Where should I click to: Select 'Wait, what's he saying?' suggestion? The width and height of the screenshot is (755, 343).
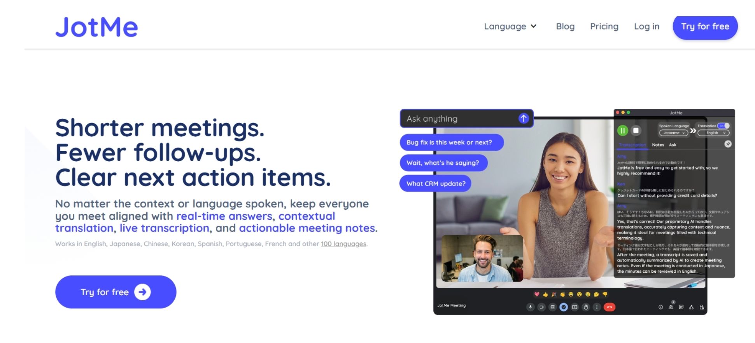tap(443, 163)
